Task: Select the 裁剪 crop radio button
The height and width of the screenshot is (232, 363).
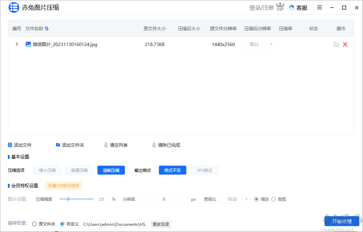Action: tap(273, 199)
